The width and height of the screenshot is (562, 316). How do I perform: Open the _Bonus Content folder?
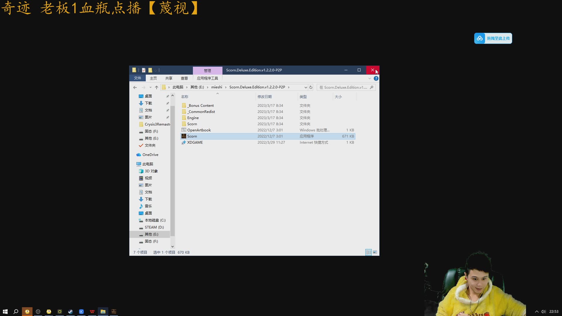coord(201,106)
